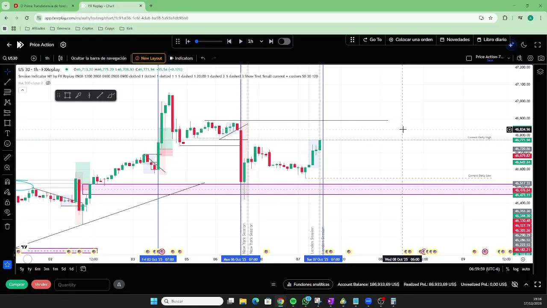Toggle the switch in the replay control bar
Screen dimensions: 547x308
(x=284, y=41)
